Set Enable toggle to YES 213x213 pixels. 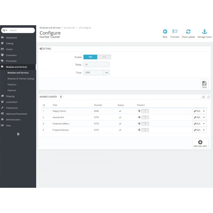click(90, 57)
